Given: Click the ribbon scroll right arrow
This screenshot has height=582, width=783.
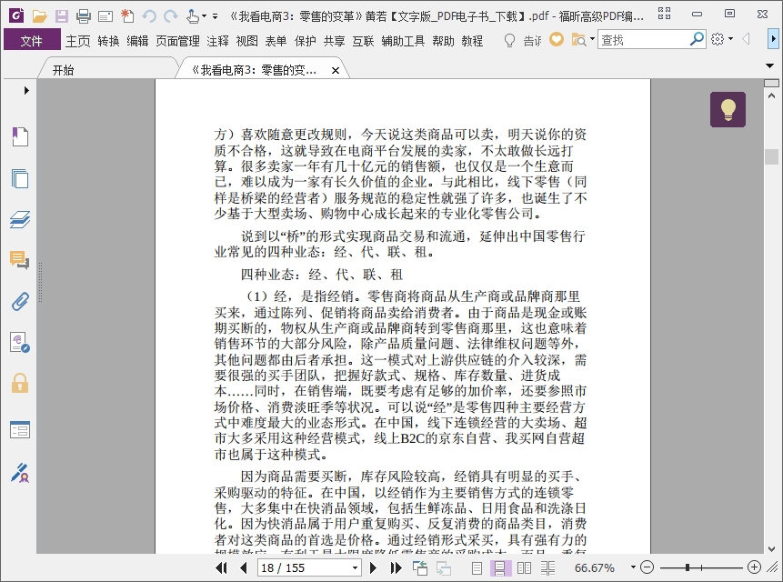Looking at the screenshot, I should click(773, 38).
